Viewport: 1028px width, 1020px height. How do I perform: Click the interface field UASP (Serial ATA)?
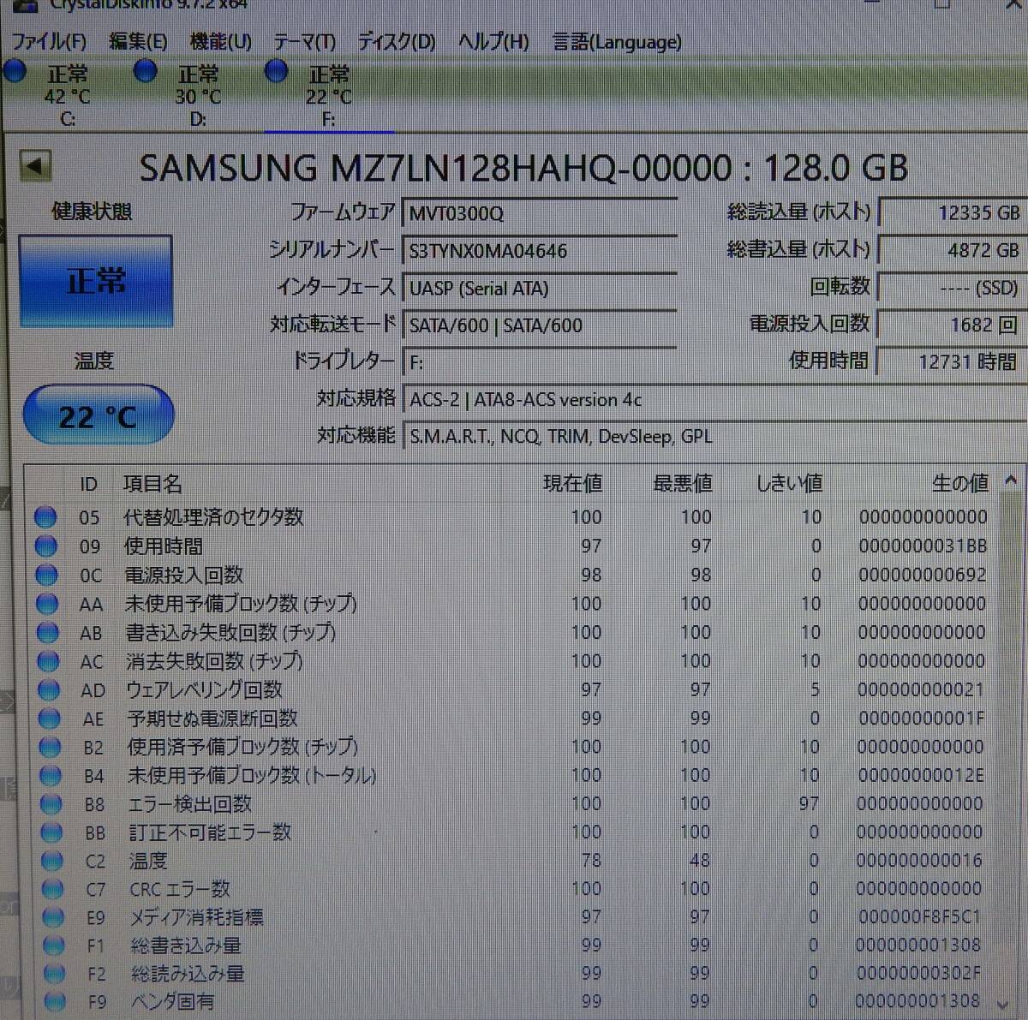(x=540, y=289)
